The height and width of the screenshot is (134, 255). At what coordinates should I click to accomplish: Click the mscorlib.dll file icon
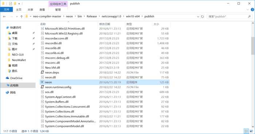tap(42, 48)
